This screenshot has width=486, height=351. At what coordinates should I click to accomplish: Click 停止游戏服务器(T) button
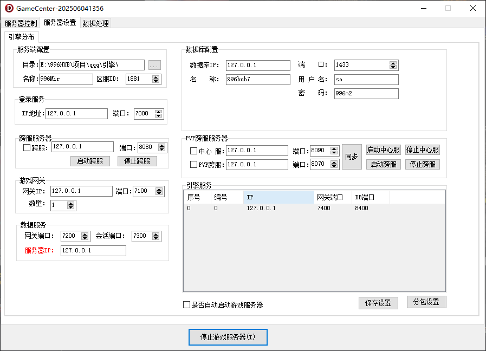(x=228, y=337)
